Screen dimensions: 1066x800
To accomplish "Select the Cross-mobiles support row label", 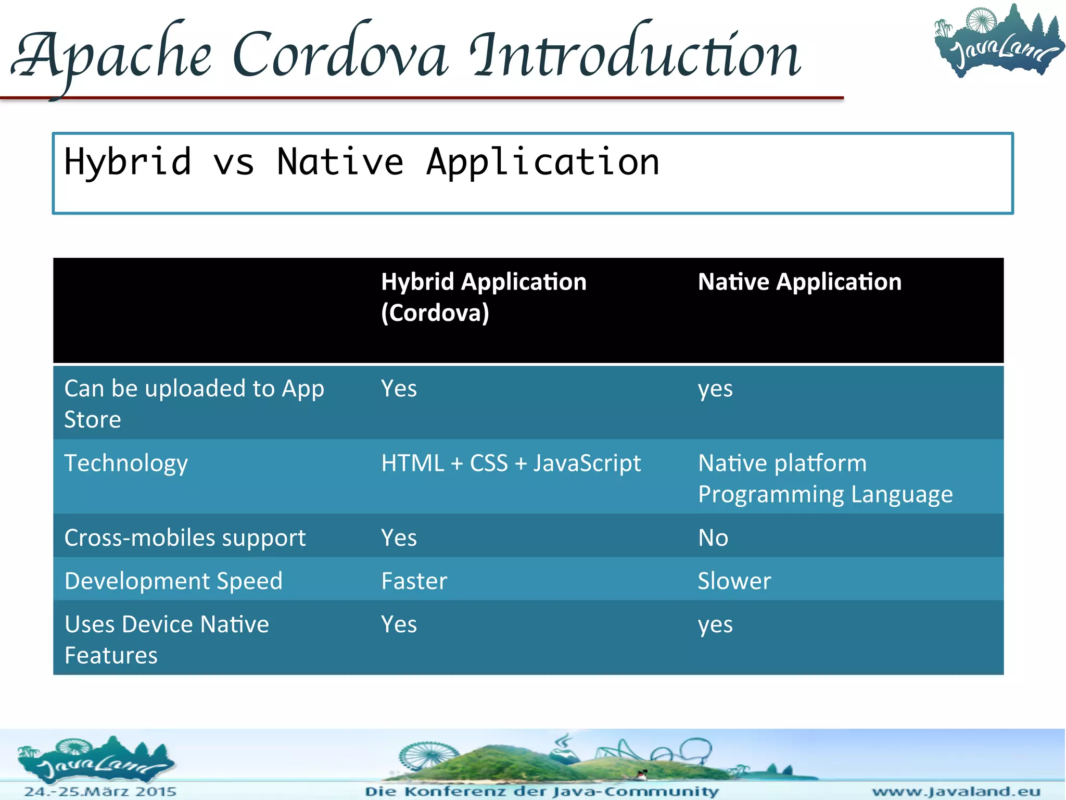I will pos(185,537).
